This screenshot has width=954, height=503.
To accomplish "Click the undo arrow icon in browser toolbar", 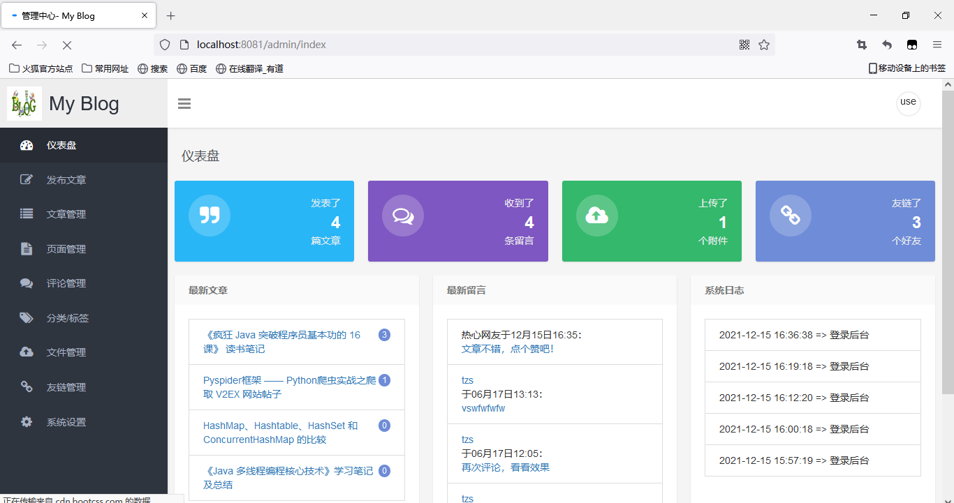I will point(887,45).
